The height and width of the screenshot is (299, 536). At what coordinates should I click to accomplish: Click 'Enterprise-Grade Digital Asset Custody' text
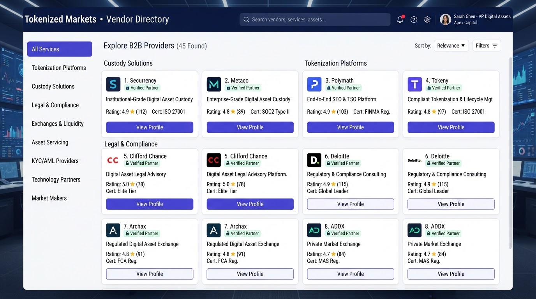pos(249,99)
